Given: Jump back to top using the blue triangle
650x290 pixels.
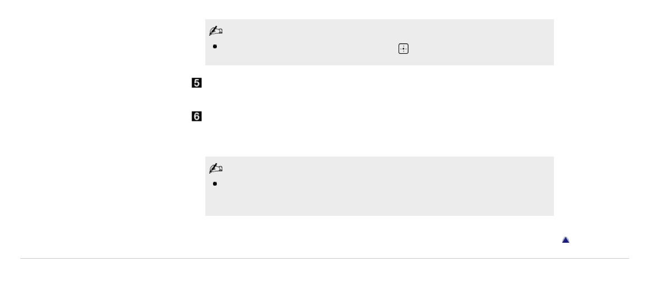Looking at the screenshot, I should (x=565, y=240).
